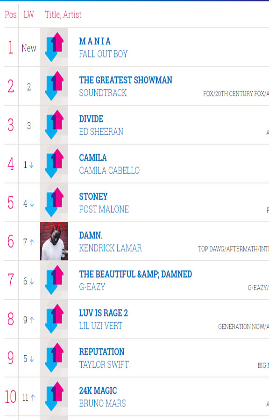Open THE GREATEST SHOWMAN title link
The height and width of the screenshot is (420, 269).
(126, 80)
